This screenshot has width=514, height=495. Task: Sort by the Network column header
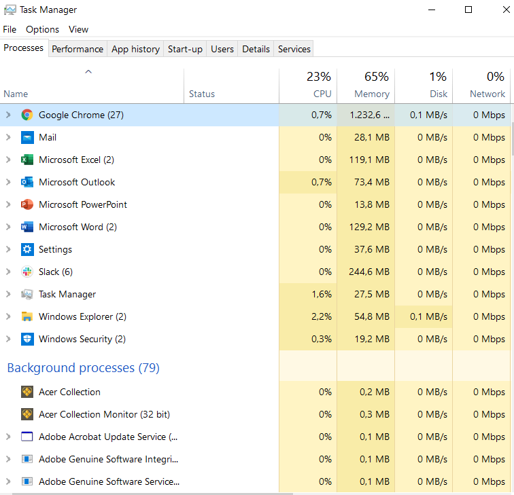click(481, 86)
